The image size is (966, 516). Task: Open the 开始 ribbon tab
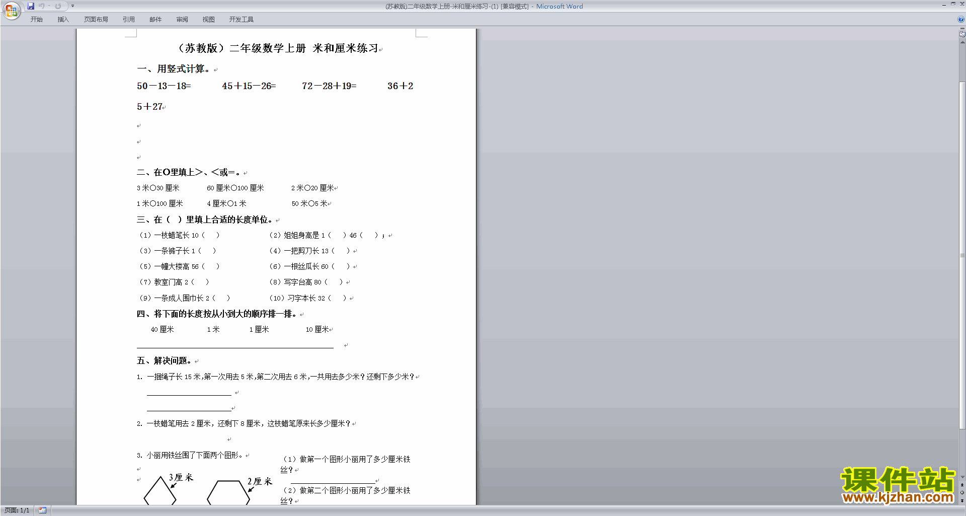pyautogui.click(x=37, y=20)
